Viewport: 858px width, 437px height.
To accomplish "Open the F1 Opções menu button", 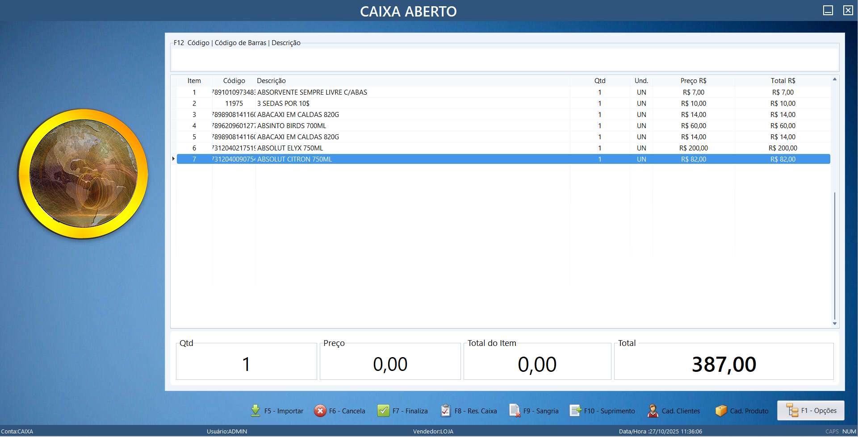I will (811, 411).
